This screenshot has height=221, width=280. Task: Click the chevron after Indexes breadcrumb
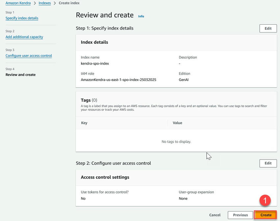pos(55,3)
